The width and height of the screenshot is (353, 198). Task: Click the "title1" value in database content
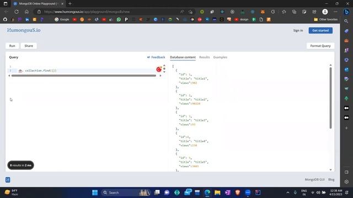(201, 79)
